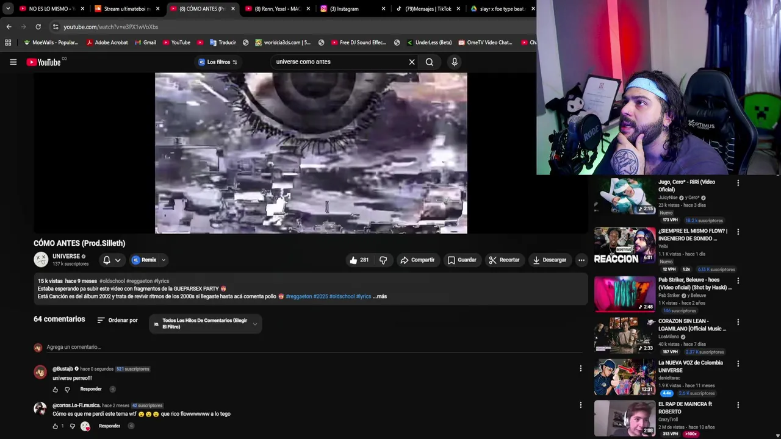781x439 pixels.
Task: Download the video with Descargar
Action: coord(550,260)
